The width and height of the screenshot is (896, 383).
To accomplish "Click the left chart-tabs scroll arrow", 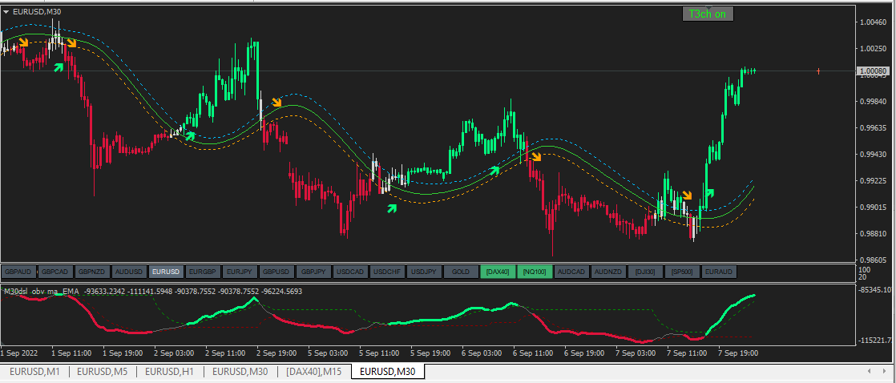I will coord(869,372).
